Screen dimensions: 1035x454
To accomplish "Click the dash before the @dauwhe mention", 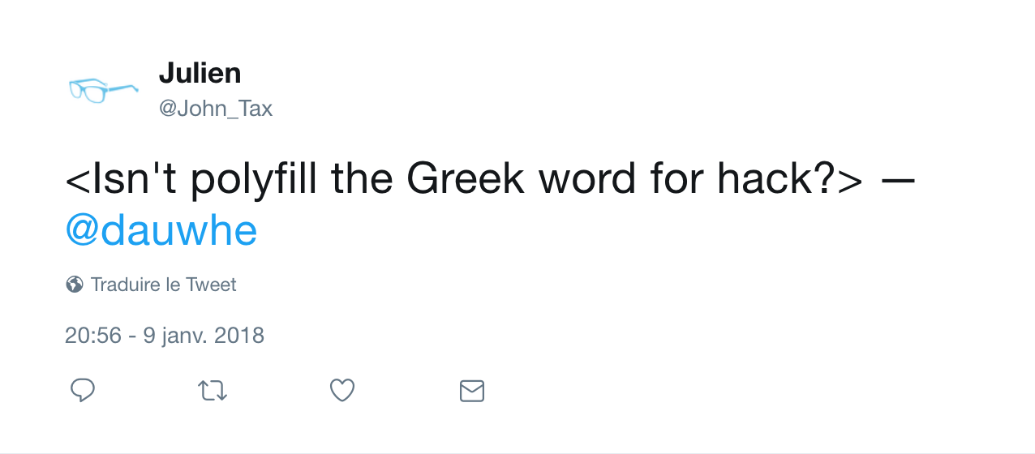I will point(898,180).
